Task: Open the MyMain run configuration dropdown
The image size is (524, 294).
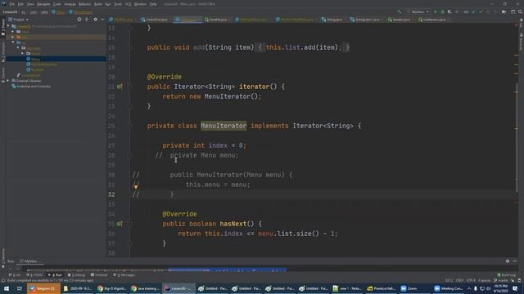Action: pyautogui.click(x=418, y=12)
